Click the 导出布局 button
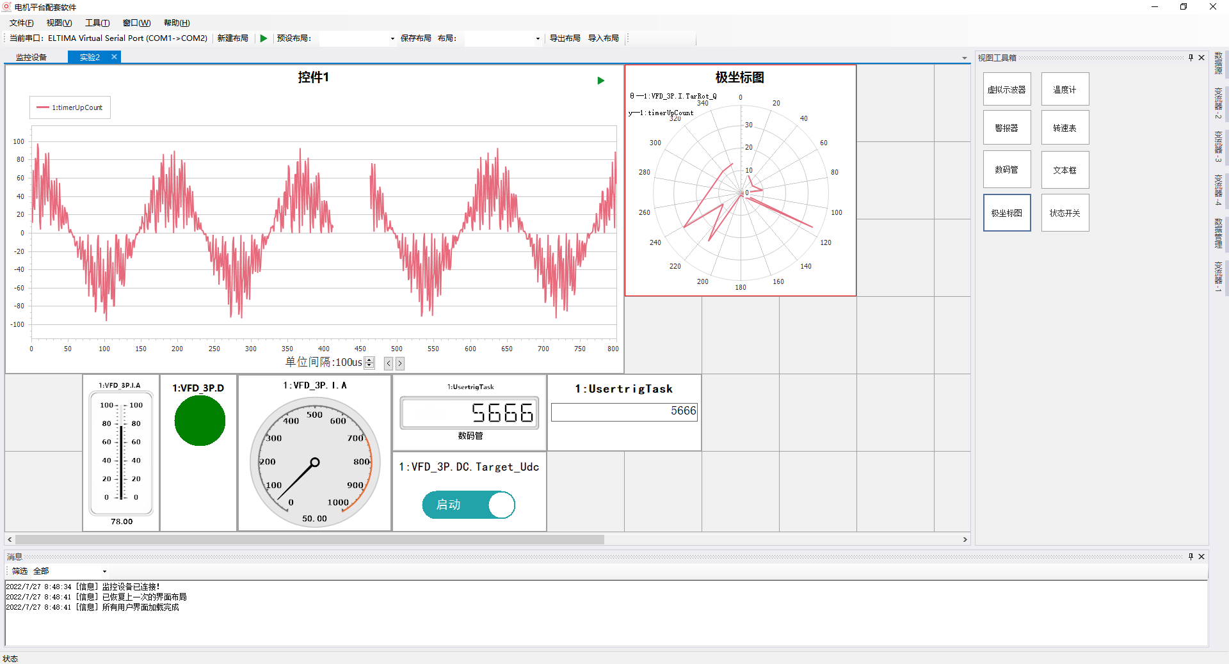 pyautogui.click(x=565, y=38)
